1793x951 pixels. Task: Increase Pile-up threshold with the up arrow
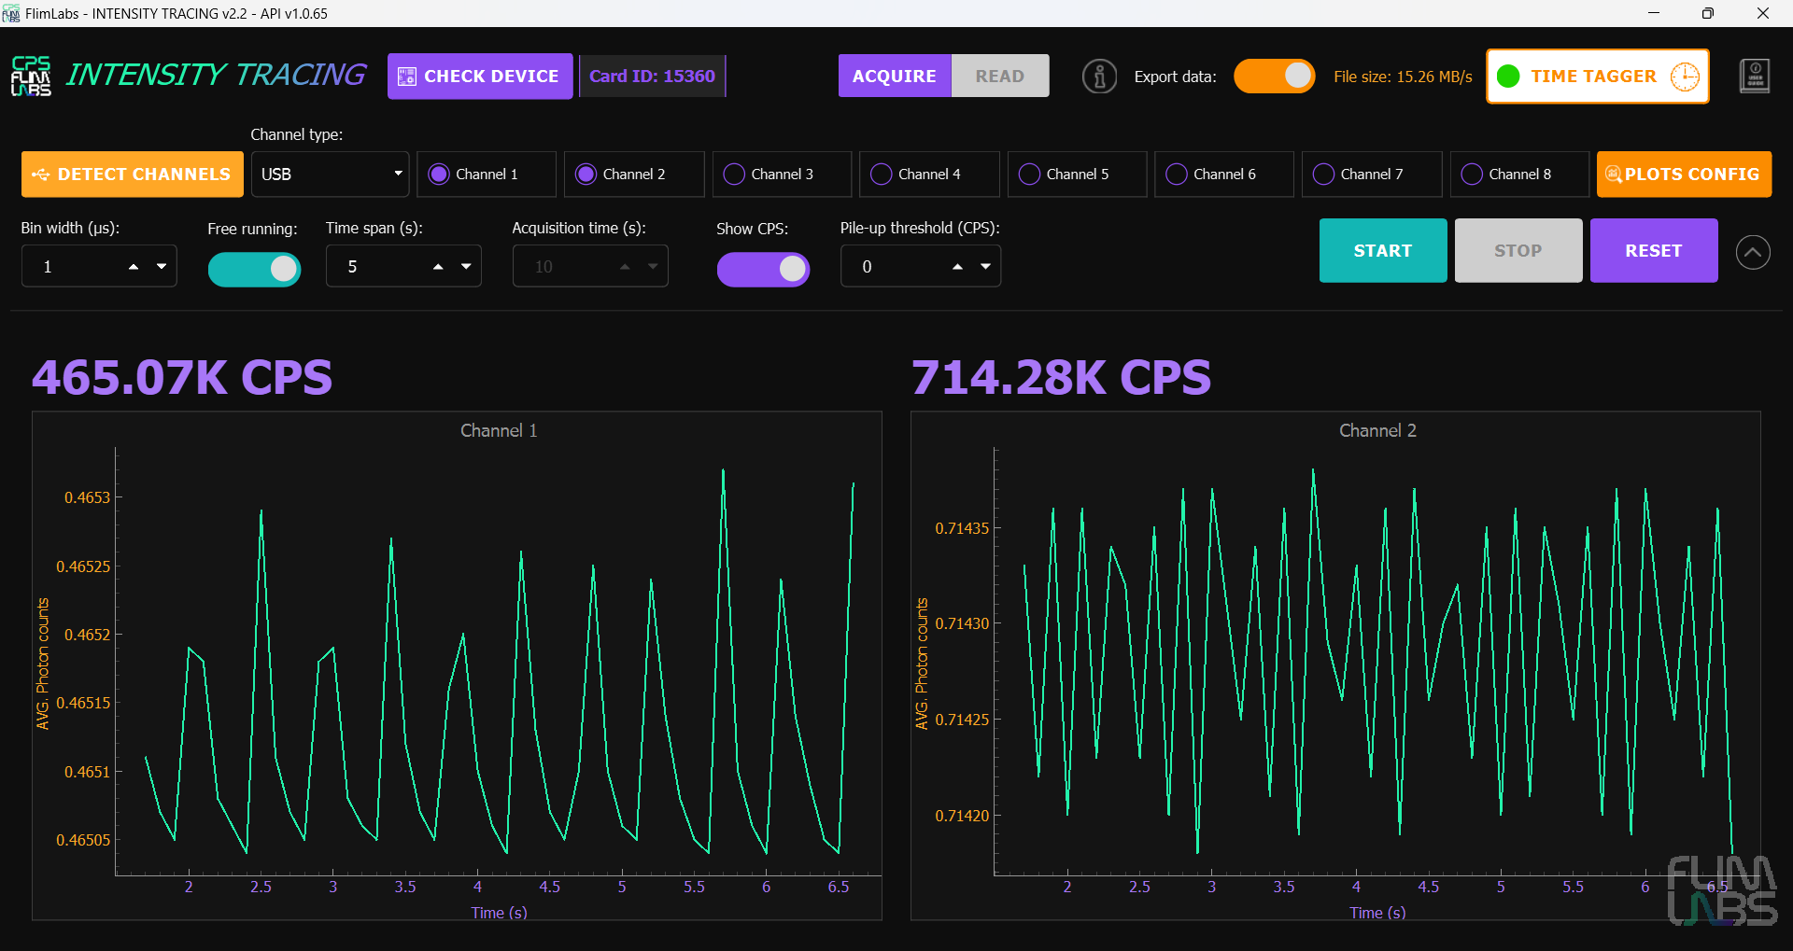point(957,267)
